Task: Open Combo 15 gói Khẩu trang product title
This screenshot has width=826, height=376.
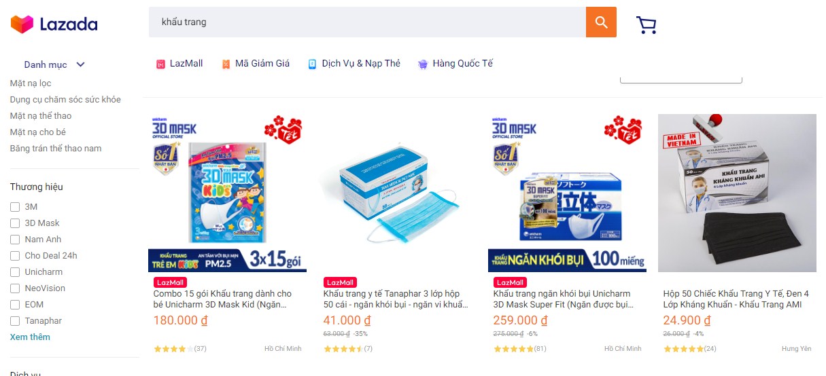Action: click(x=222, y=299)
